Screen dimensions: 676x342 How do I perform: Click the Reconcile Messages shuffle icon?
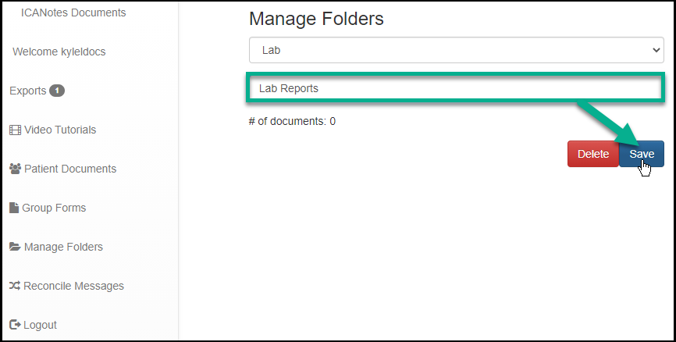(15, 286)
